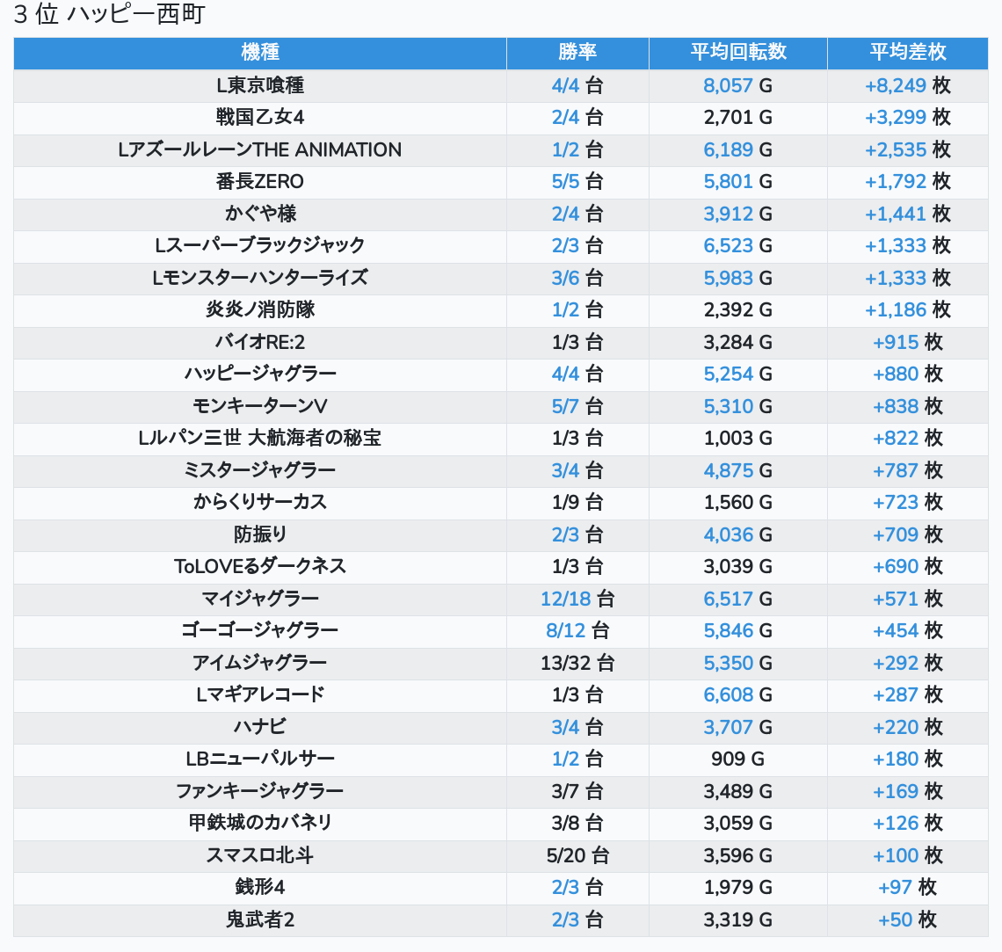
Task: Select the L東京喰種 machine name
Action: (260, 85)
